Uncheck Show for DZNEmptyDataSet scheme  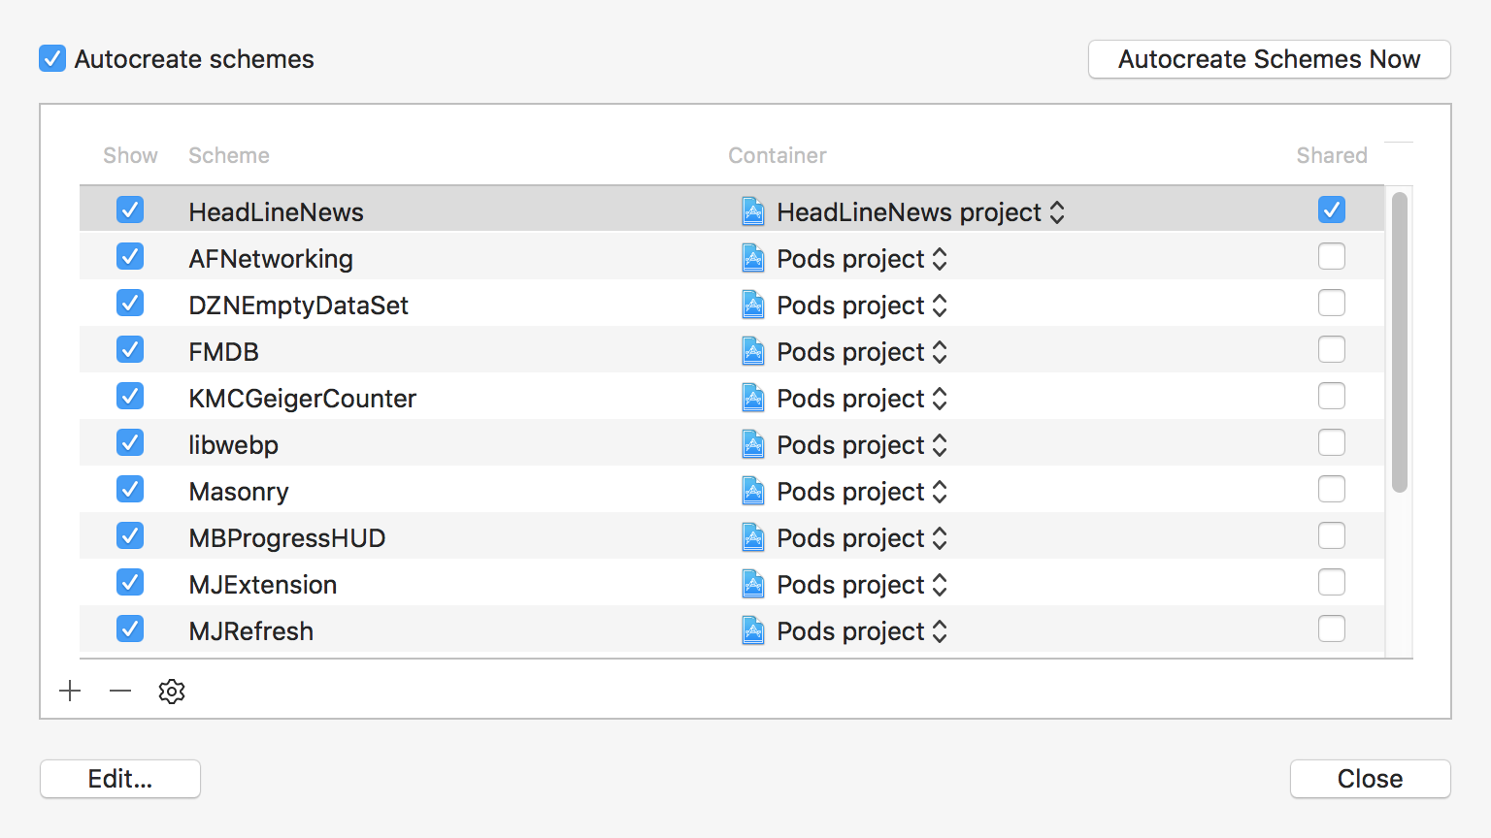pyautogui.click(x=130, y=304)
